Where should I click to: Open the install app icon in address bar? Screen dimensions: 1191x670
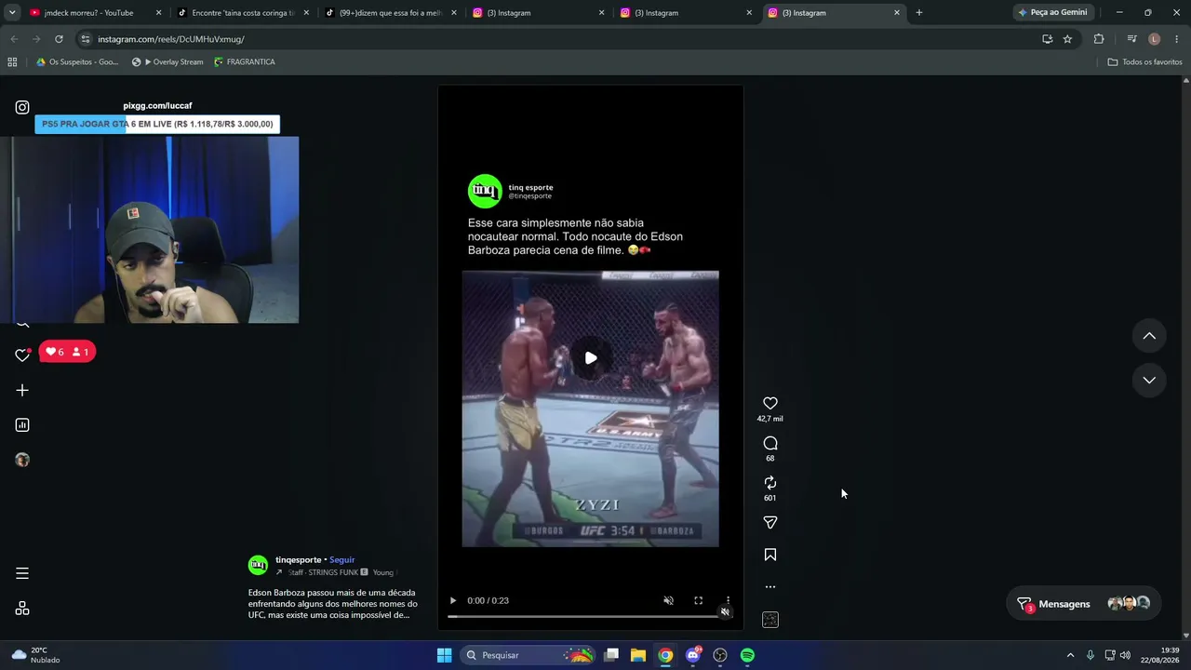(1047, 39)
